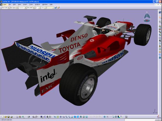Screen dimensions: 162x121
Task: Click the Normal View icon
Action: (x=72, y=117)
